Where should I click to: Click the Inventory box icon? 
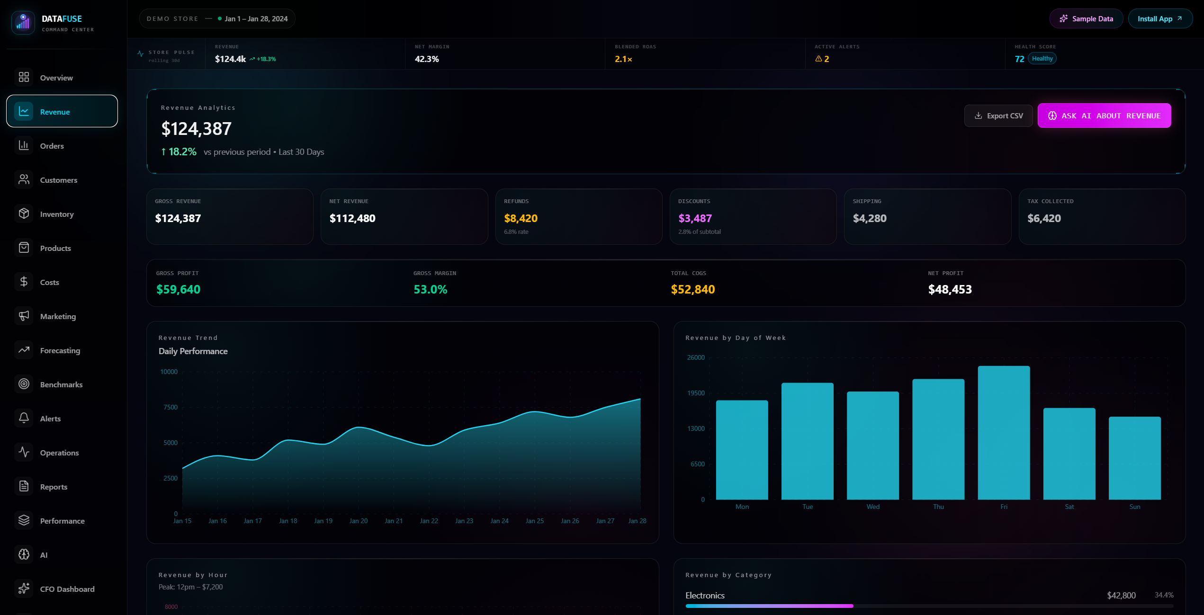click(x=24, y=214)
